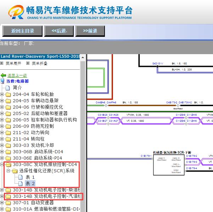Click the Land Rover-Discovery Sport-L550 header
Screen dimensions: 213x212
click(x=40, y=56)
